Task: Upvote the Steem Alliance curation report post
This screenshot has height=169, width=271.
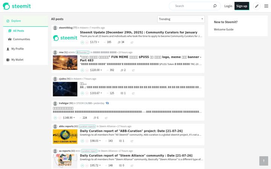Action: coord(82,166)
